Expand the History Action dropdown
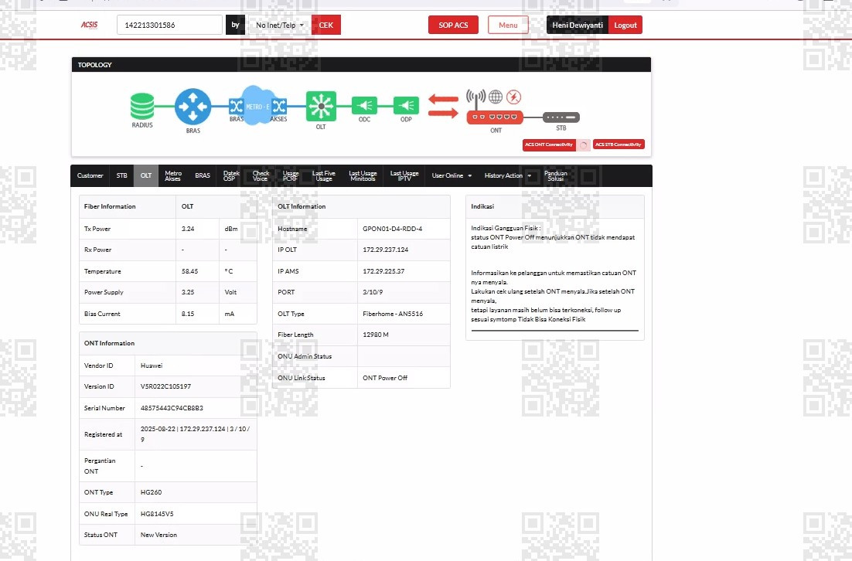This screenshot has height=561, width=852. [x=508, y=176]
